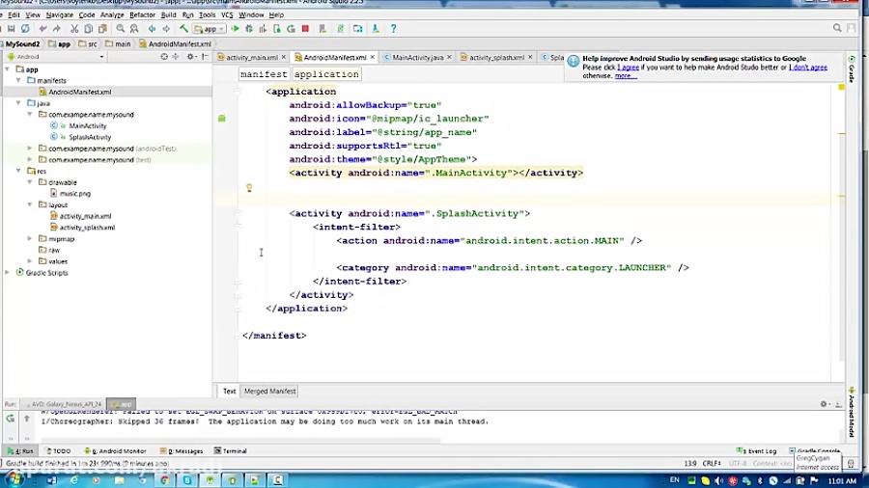Click the 'I don't agree' link

click(808, 68)
